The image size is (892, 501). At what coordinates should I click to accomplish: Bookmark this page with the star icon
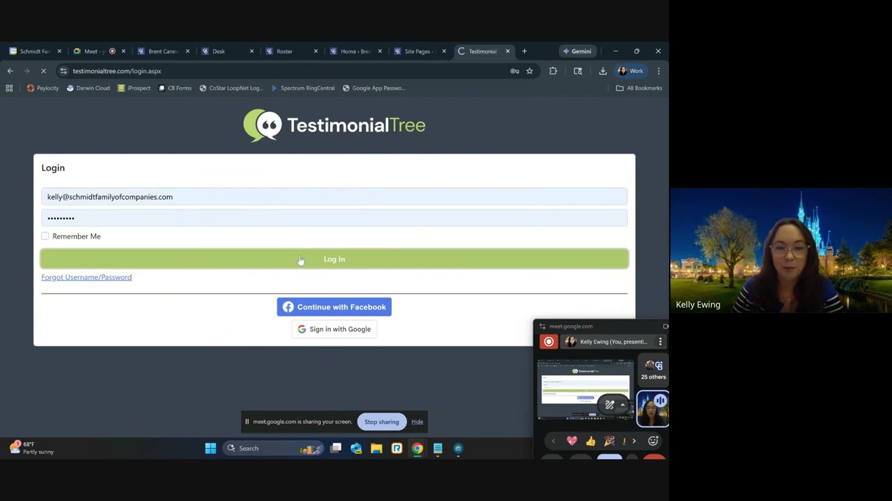click(530, 71)
